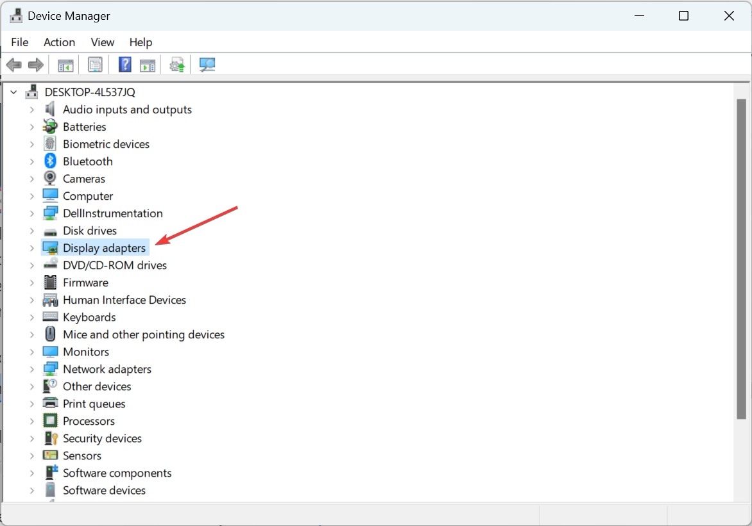This screenshot has height=526, width=752.
Task: Select the Network adapters row label
Action: tap(107, 369)
